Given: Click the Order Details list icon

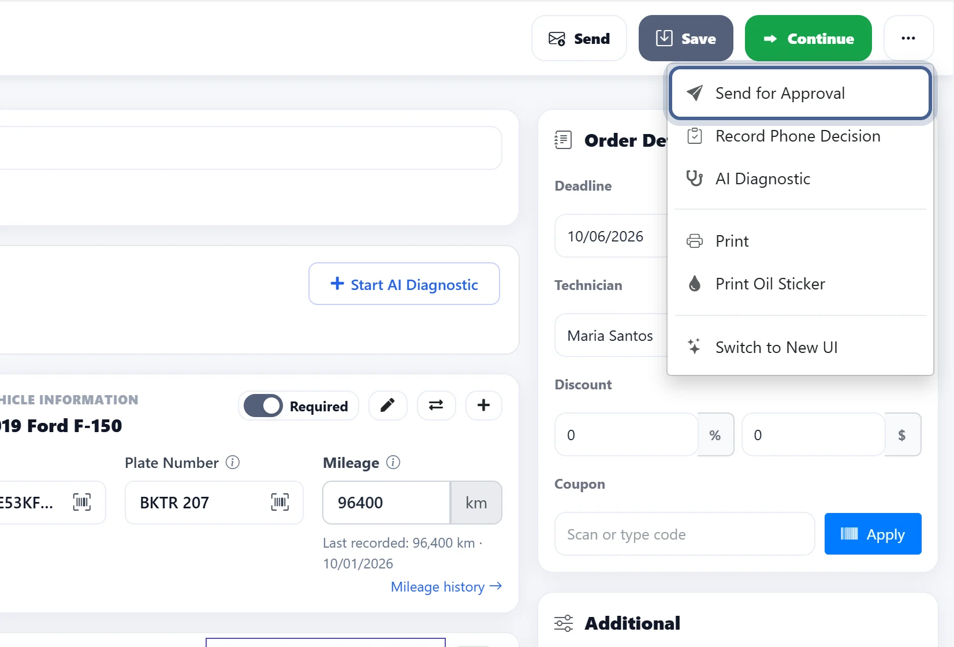Looking at the screenshot, I should pos(563,140).
